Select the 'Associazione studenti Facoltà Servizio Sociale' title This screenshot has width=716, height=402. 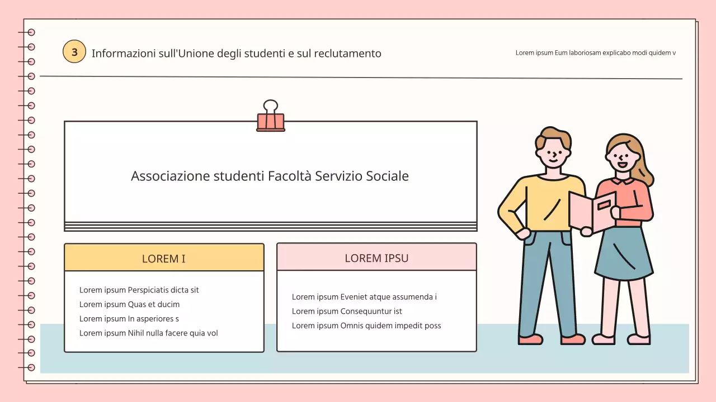pyautogui.click(x=270, y=176)
